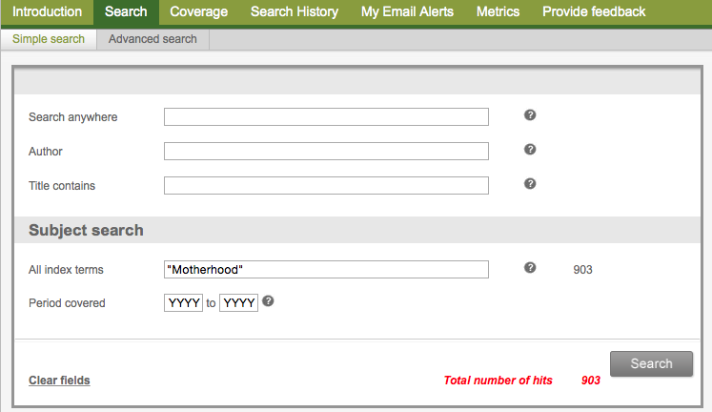Focus the Search anywhere input field
The width and height of the screenshot is (712, 412).
326,117
